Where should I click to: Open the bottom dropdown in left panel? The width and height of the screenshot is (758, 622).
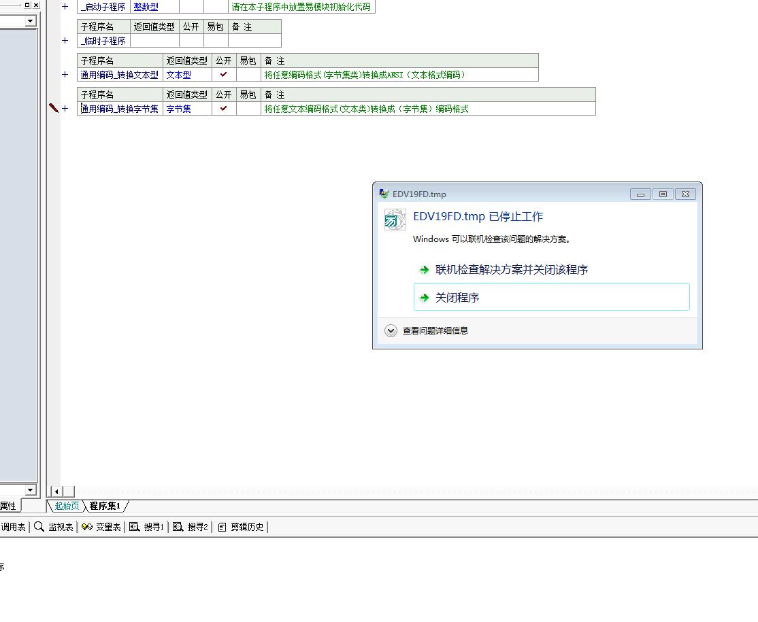[x=31, y=489]
